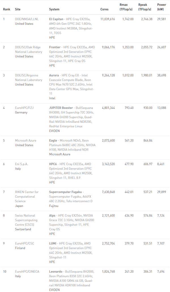The height and width of the screenshot is (292, 170).
Task: Click the Leonardo system name
Action: pyautogui.click(x=56, y=272)
